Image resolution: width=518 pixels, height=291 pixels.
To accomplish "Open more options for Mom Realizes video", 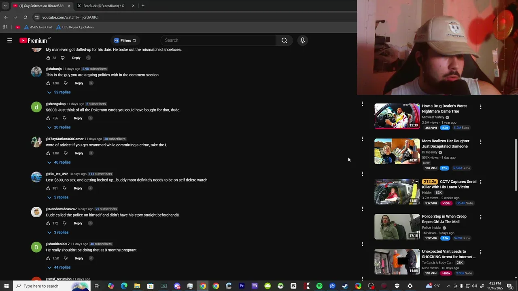I will pos(480,142).
